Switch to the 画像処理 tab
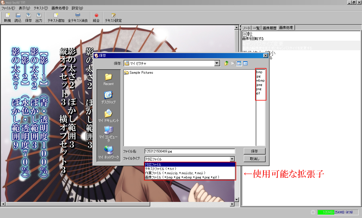Viewport: 362px width, 218px height. coord(286,28)
